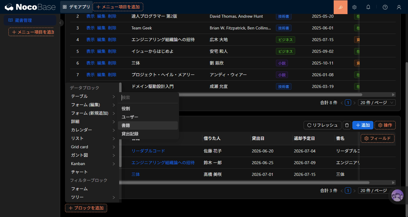Open the 三体 link in loan records
Screen dimensions: 408x217
pos(136,174)
